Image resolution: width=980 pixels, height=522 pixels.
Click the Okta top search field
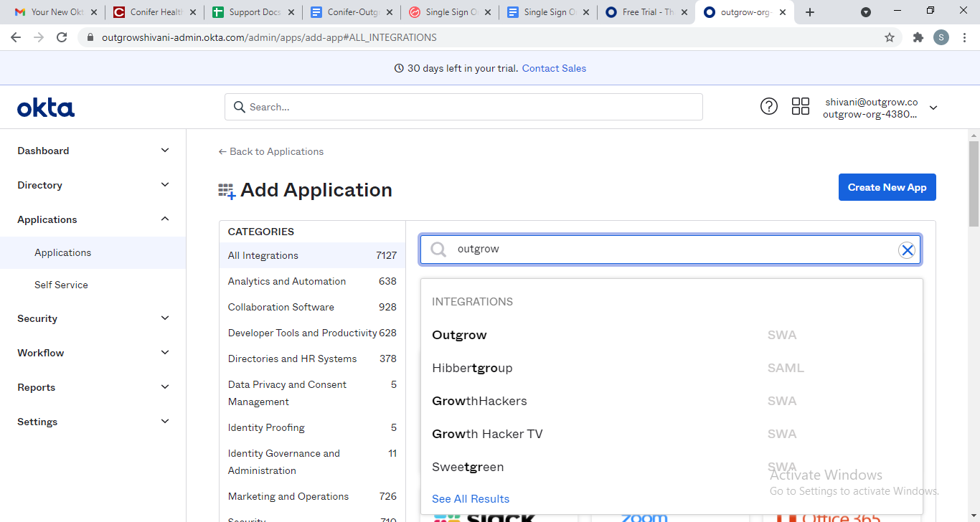[x=463, y=107]
